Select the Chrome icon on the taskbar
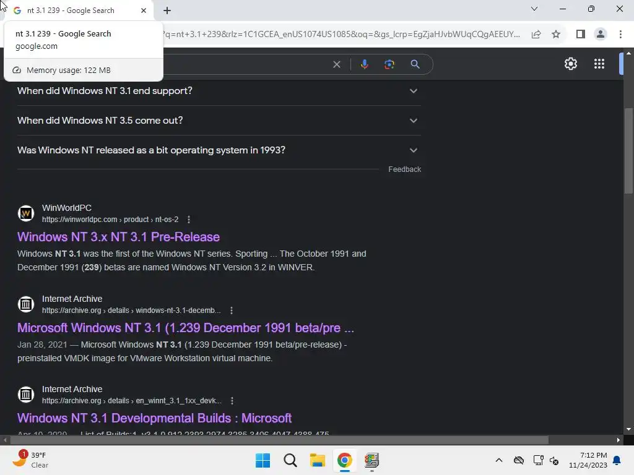 point(344,460)
